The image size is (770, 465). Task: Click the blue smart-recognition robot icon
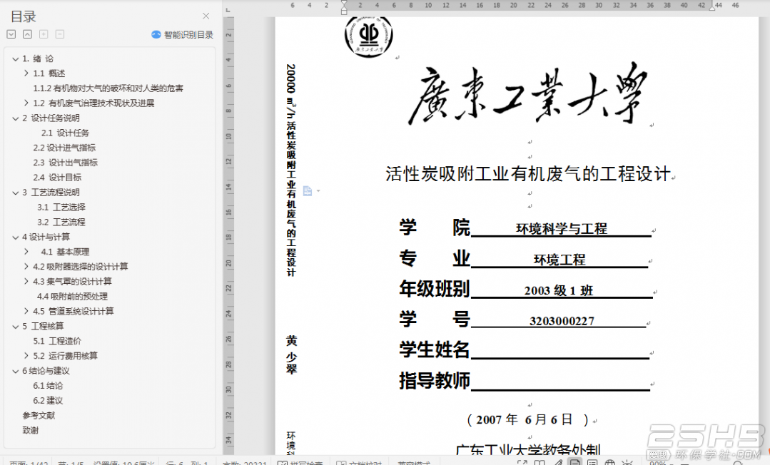[x=156, y=34]
